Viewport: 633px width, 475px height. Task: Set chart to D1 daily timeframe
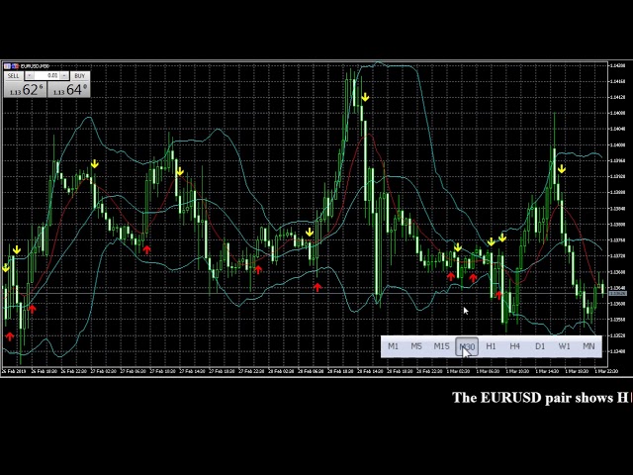pos(539,346)
